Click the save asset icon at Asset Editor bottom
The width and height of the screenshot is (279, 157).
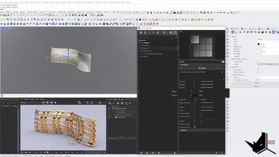click(x=153, y=153)
